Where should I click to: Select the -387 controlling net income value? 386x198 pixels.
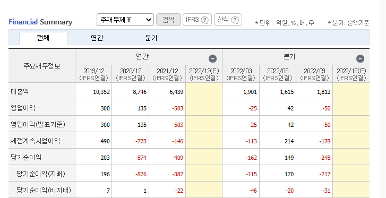(178, 174)
